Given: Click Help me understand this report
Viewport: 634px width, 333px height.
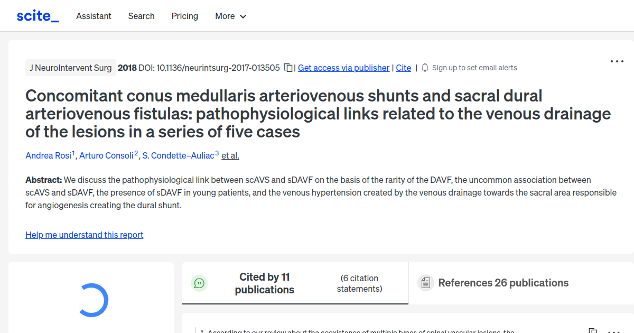Looking at the screenshot, I should tap(84, 235).
